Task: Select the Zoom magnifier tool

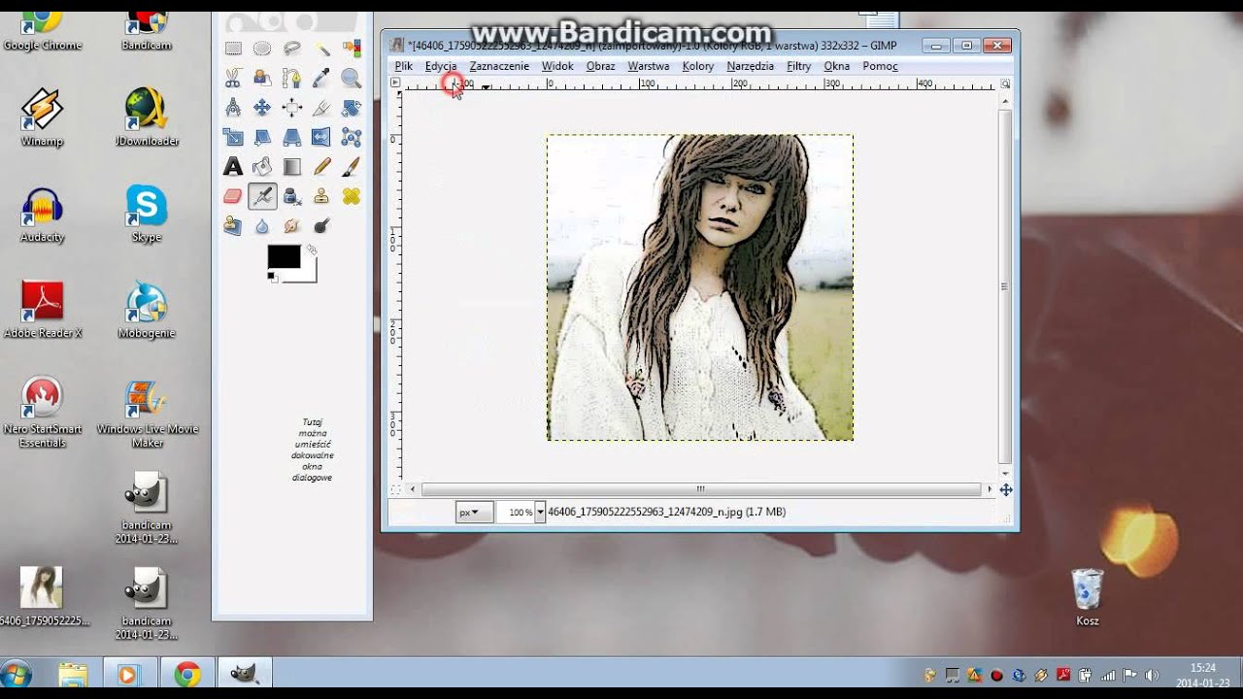Action: [x=352, y=79]
